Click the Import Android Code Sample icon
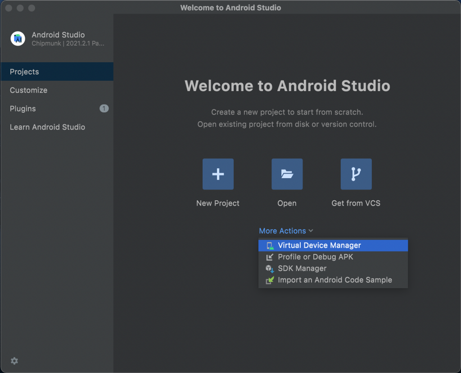Screen dimensions: 461x373 tap(270, 280)
